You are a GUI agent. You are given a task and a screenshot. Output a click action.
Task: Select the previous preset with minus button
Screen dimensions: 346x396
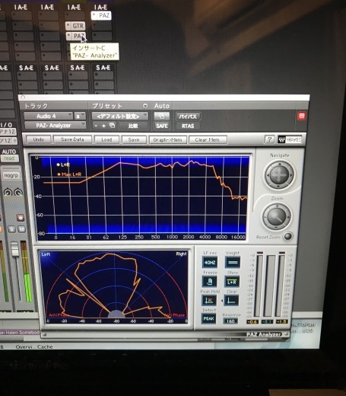pyautogui.click(x=96, y=126)
